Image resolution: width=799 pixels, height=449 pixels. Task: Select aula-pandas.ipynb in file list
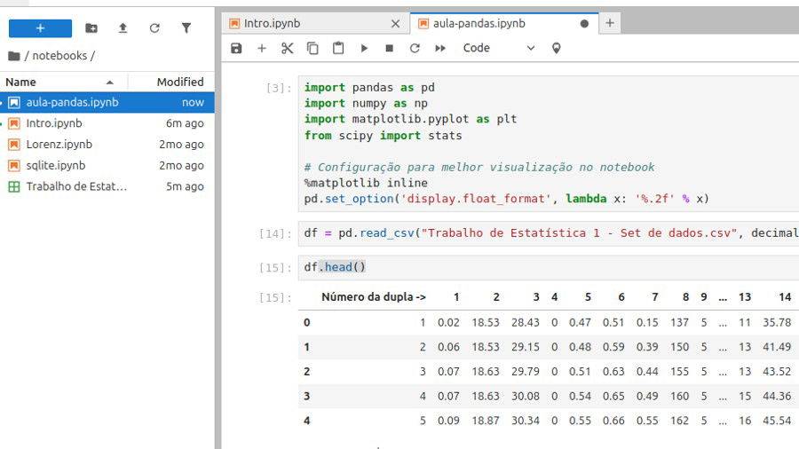click(x=107, y=102)
